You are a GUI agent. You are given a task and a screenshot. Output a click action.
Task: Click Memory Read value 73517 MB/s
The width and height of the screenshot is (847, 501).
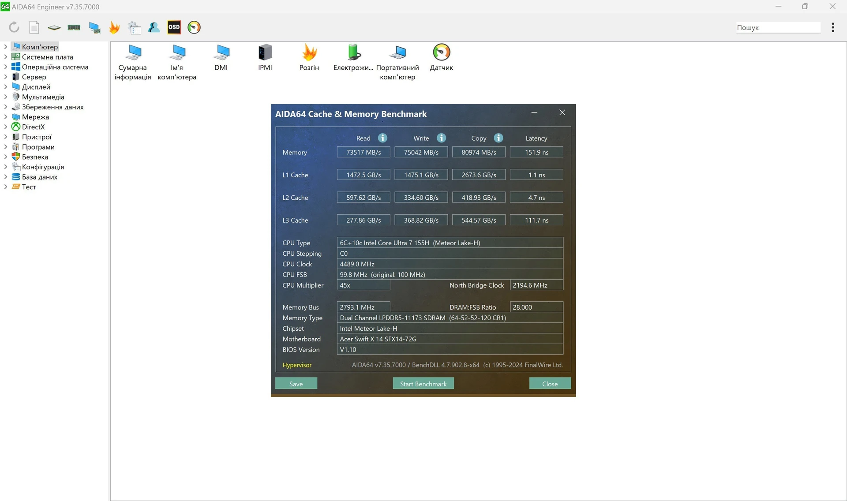click(x=364, y=152)
